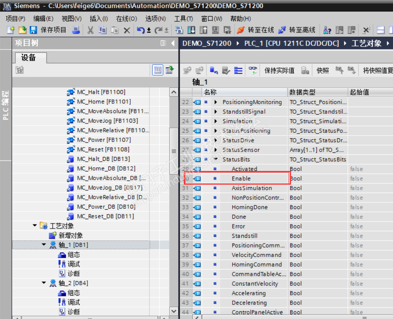Collapse the 轴_2 [DB4] node
393x319 pixels.
44,283
